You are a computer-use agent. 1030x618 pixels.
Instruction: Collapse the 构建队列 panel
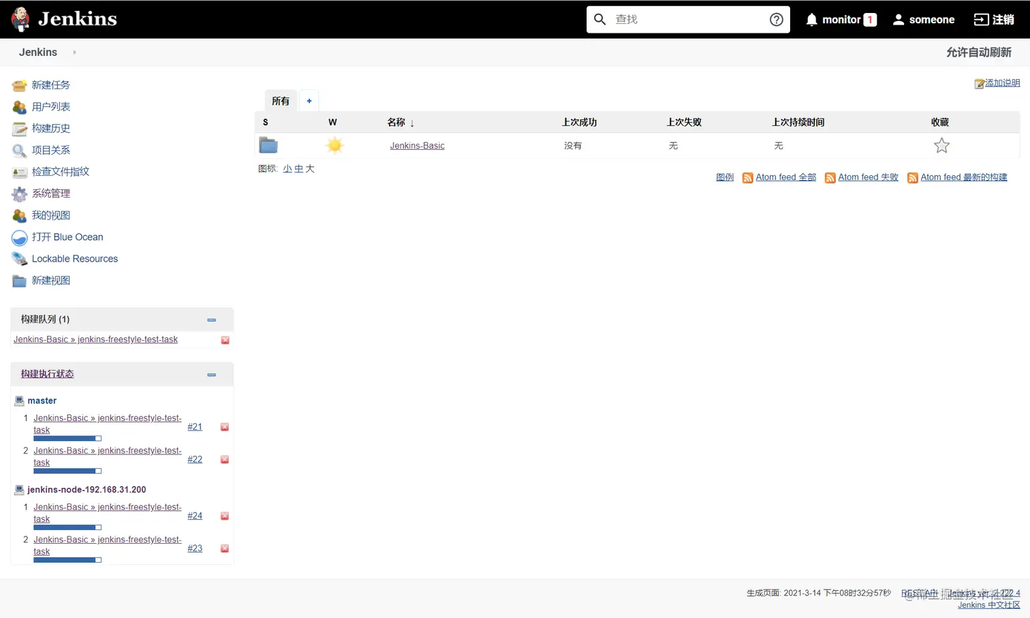(211, 320)
